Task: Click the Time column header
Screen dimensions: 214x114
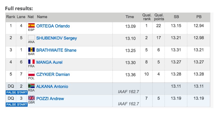Action: pos(130,17)
